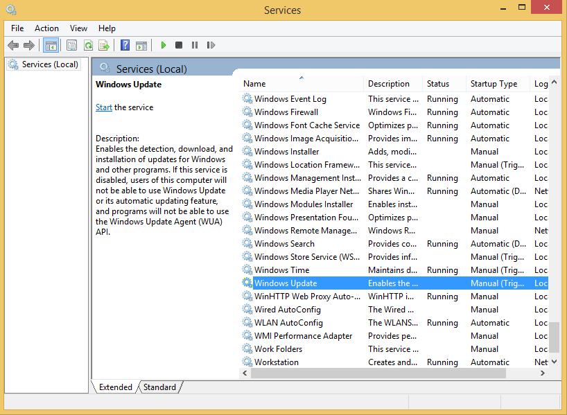Image resolution: width=567 pixels, height=415 pixels.
Task: Click the gear icon beside WLAN AutoConfig
Action: 247,322
